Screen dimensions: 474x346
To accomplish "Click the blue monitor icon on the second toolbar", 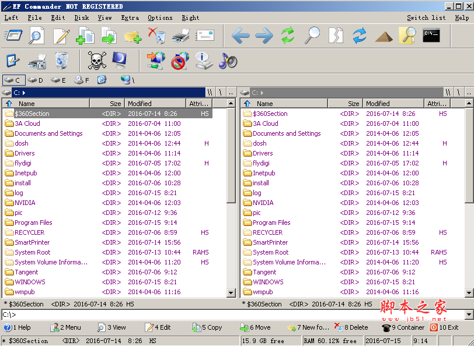I will [x=120, y=61].
